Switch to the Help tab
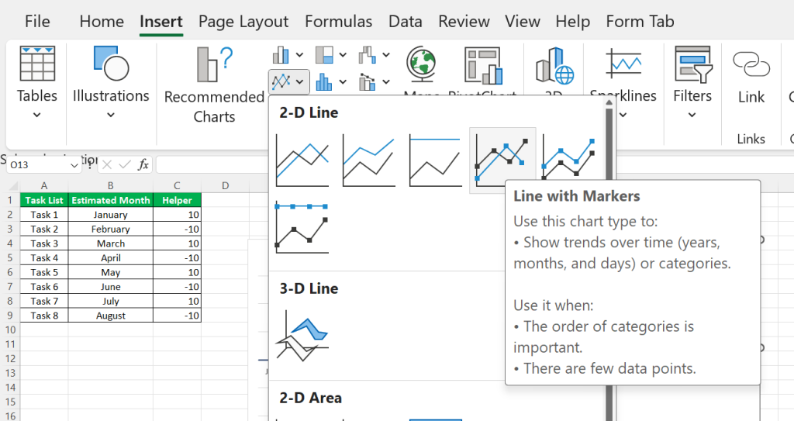Image resolution: width=794 pixels, height=421 pixels. pos(573,21)
